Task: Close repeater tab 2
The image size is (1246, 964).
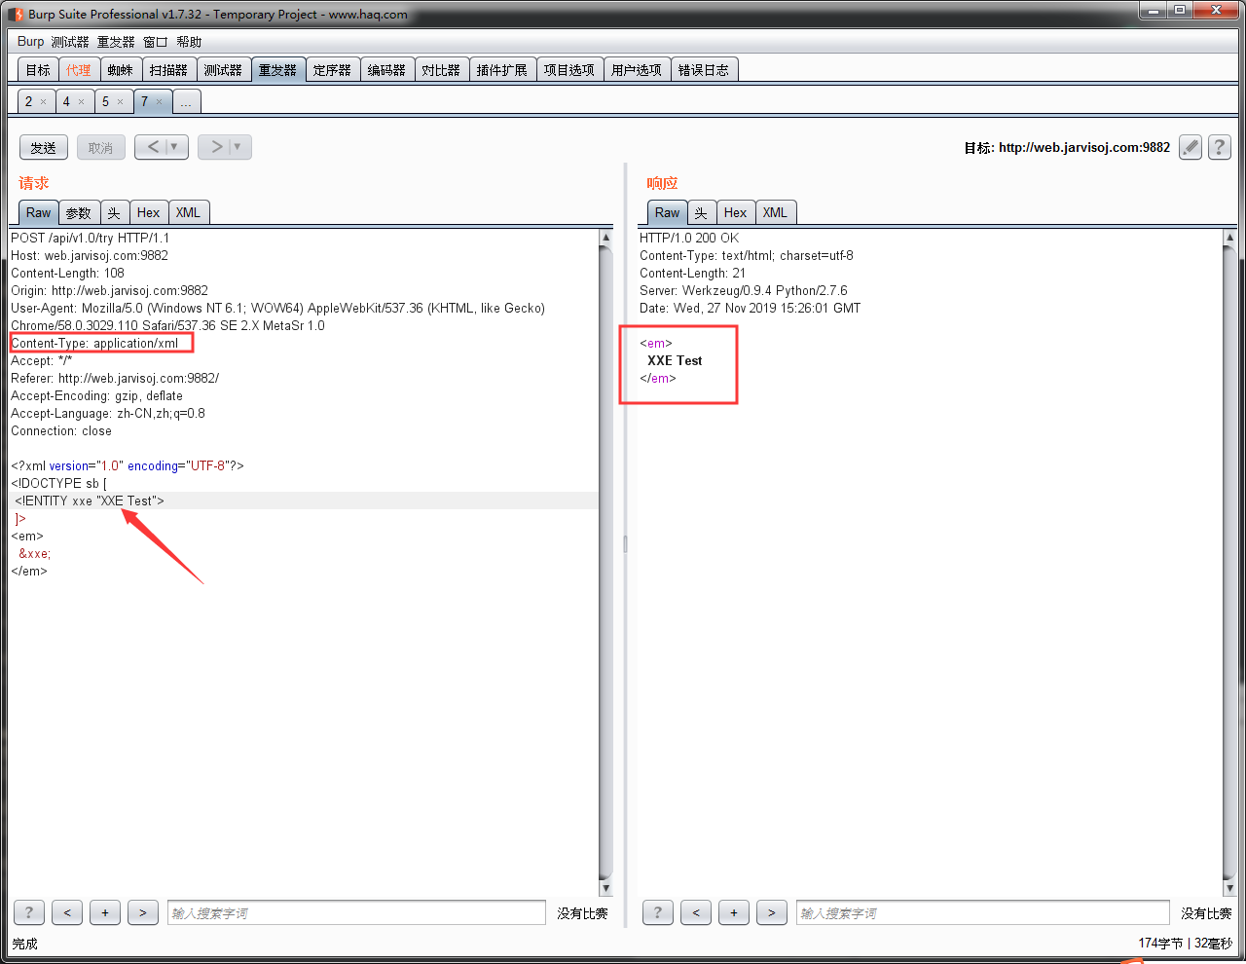Action: (x=43, y=101)
